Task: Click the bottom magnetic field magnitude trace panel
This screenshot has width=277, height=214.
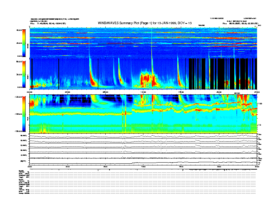Action: click(x=143, y=162)
